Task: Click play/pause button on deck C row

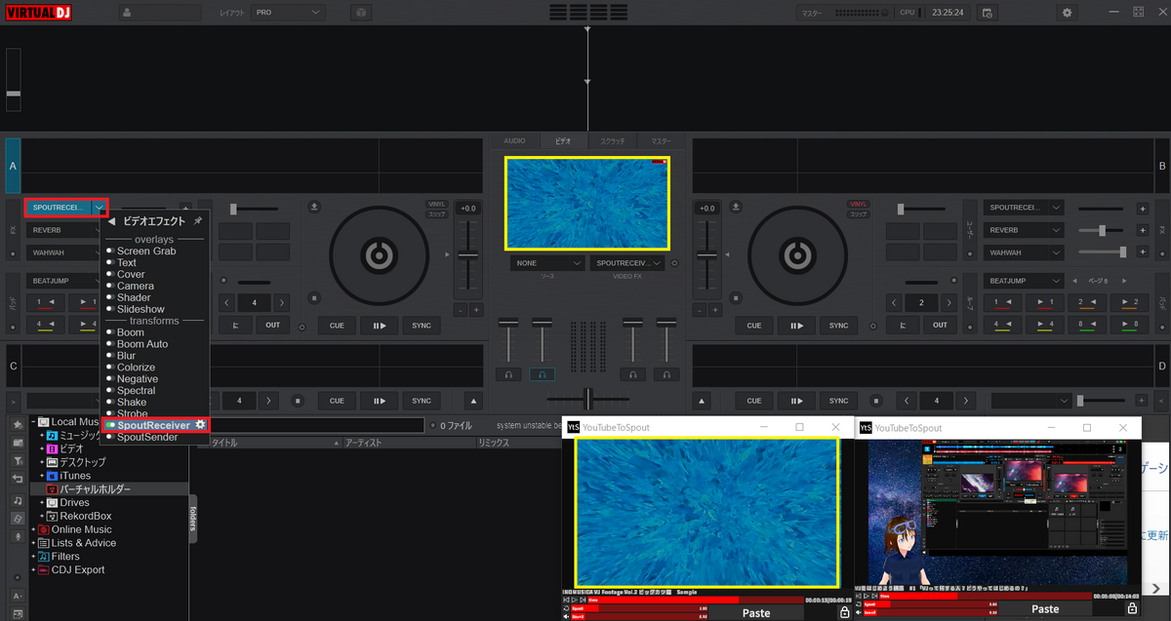Action: [x=379, y=401]
